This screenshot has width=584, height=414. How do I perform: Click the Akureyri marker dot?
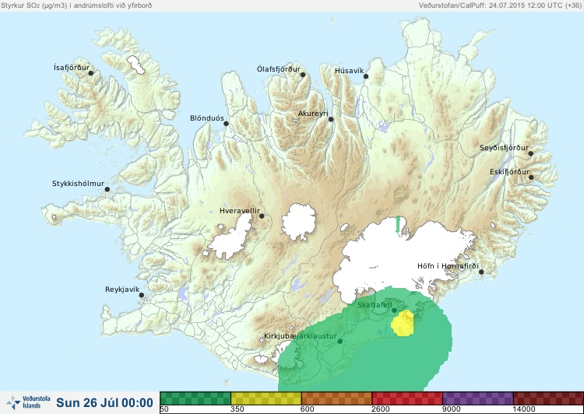[x=331, y=119]
